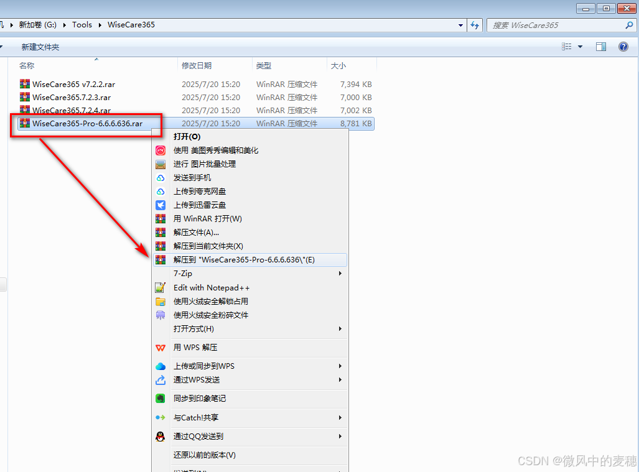Screen dimensions: 639x472
Task: Expand breadcrumb arrow after Tools
Action: point(100,25)
